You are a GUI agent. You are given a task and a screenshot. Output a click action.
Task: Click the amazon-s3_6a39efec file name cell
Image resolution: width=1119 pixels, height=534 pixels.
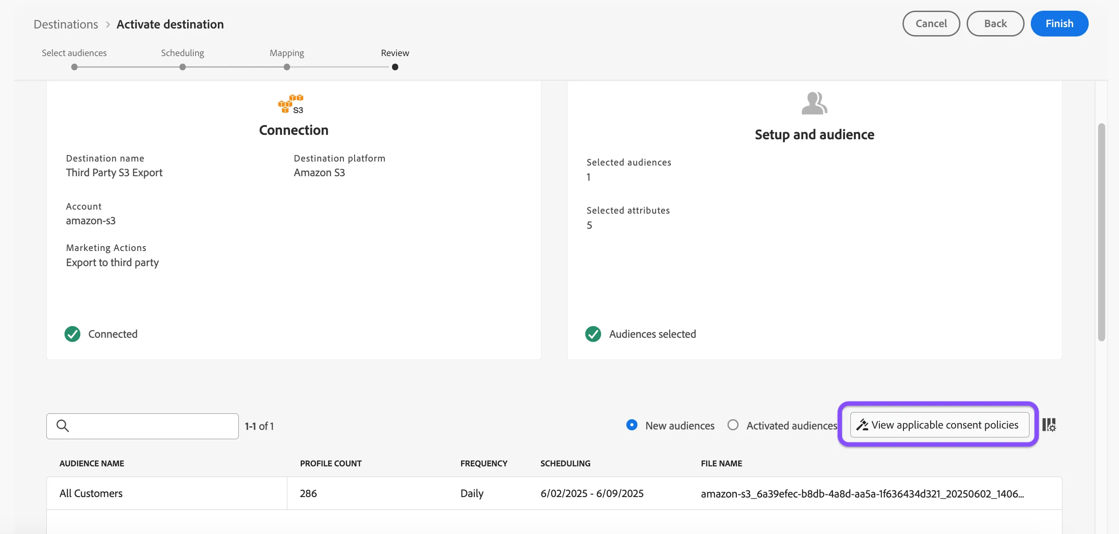pyautogui.click(x=862, y=494)
